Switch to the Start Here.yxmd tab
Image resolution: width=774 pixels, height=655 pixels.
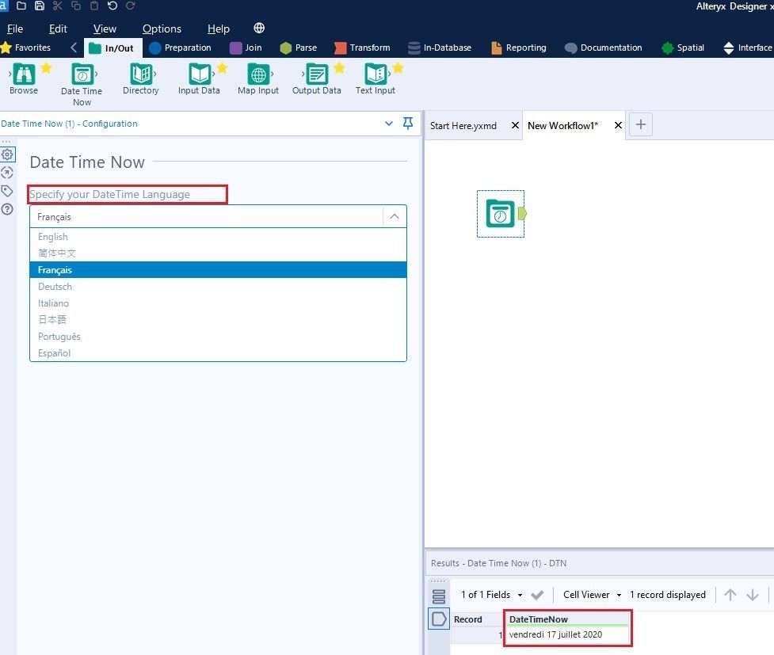(x=463, y=126)
